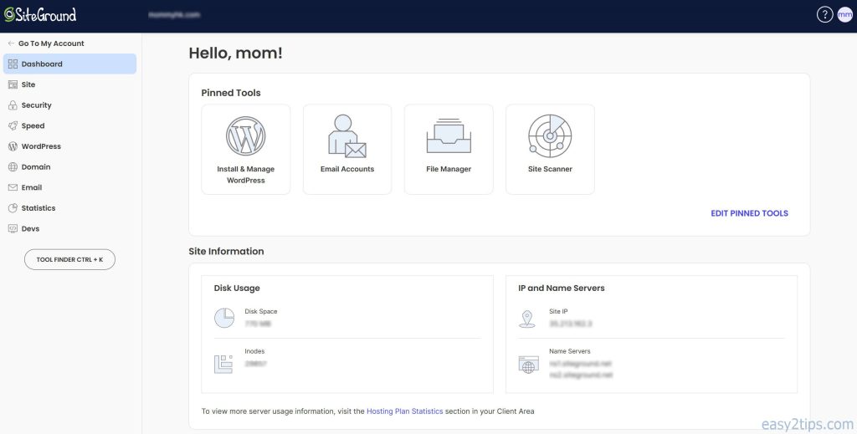Viewport: 857px width, 434px height.
Task: Open Install & Manage WordPress tile label
Action: 246,175
